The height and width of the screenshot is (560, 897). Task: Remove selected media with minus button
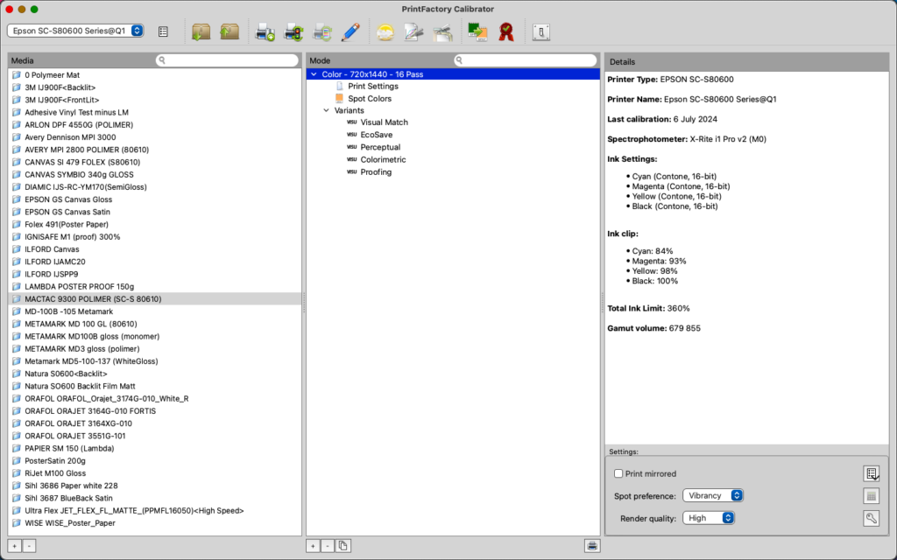point(29,546)
